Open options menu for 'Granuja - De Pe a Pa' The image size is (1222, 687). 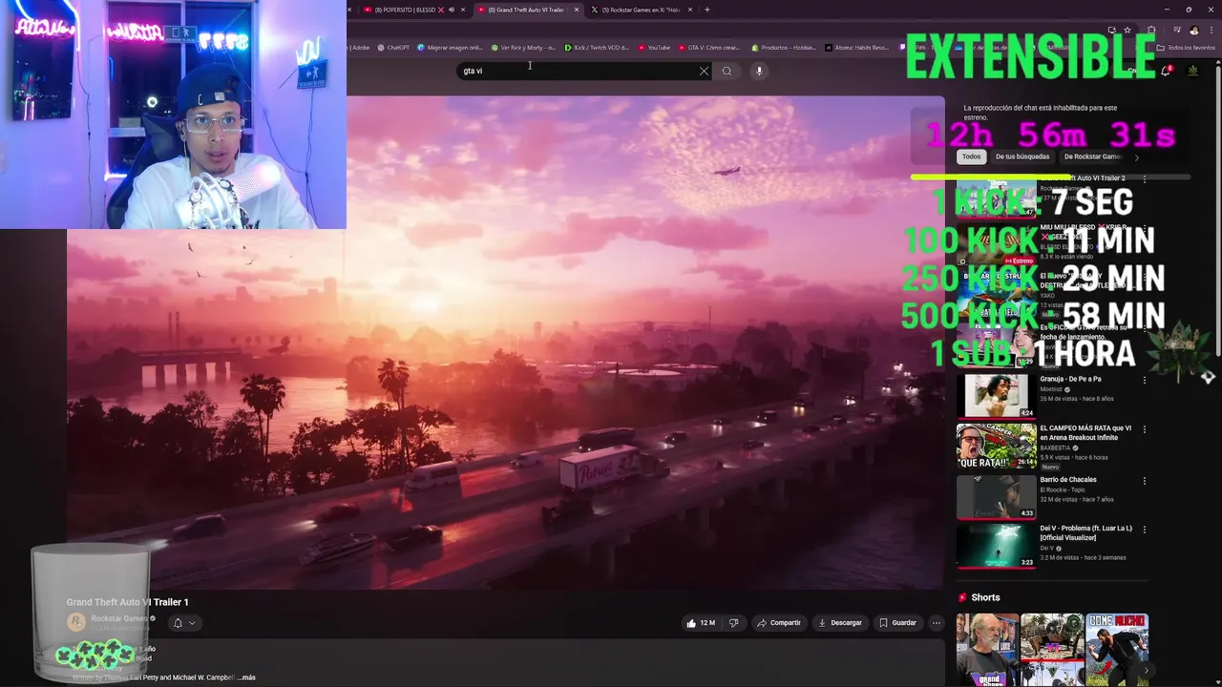1144,380
